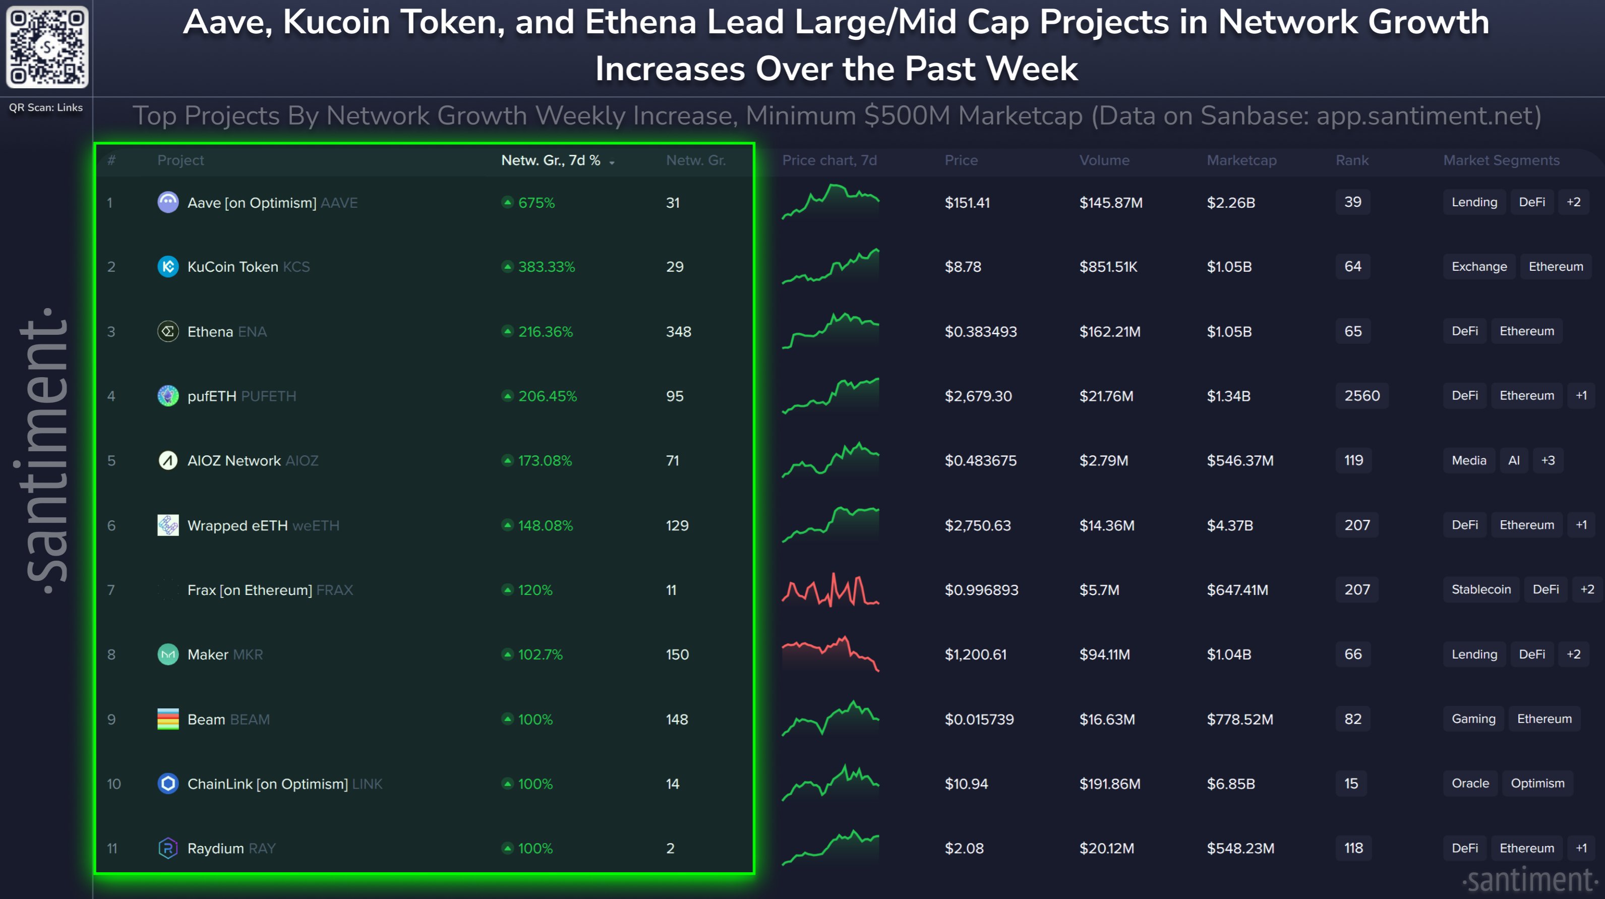The height and width of the screenshot is (899, 1605).
Task: Click the Stablecoin tag on Frax row
Action: tap(1481, 589)
